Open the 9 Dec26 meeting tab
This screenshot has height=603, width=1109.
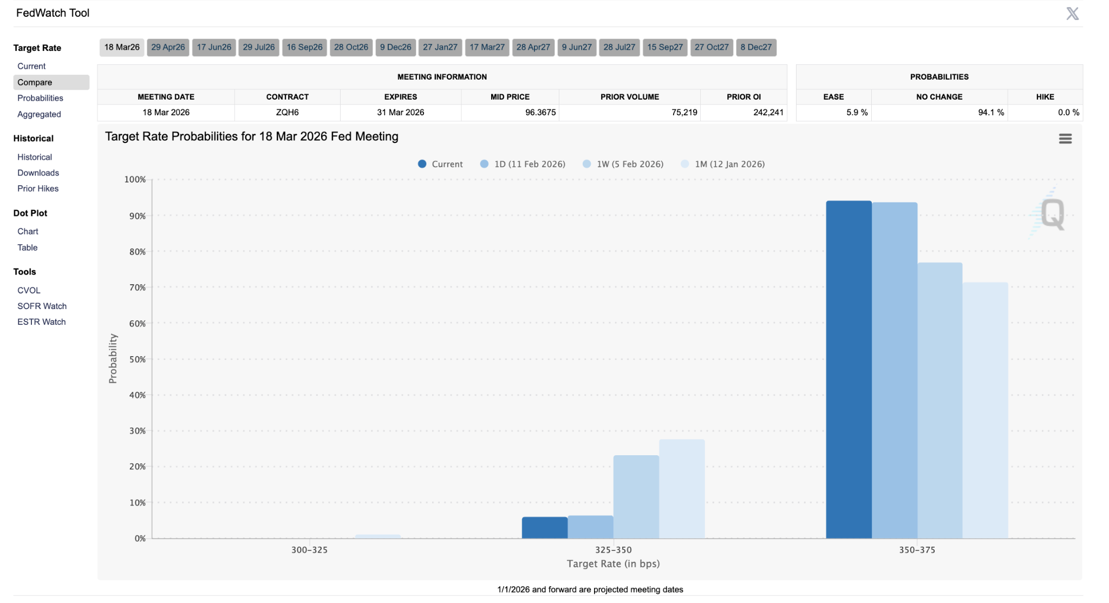[395, 47]
